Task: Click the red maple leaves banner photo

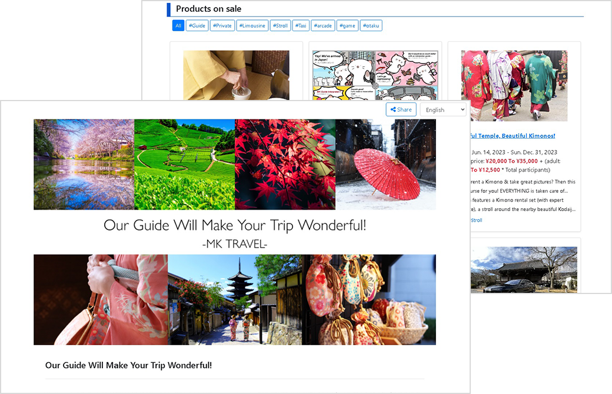Action: [285, 165]
